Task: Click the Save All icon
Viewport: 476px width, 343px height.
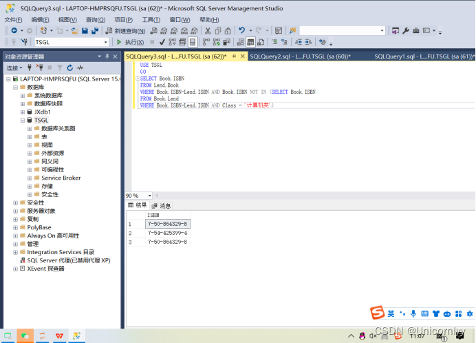Action: click(x=95, y=31)
